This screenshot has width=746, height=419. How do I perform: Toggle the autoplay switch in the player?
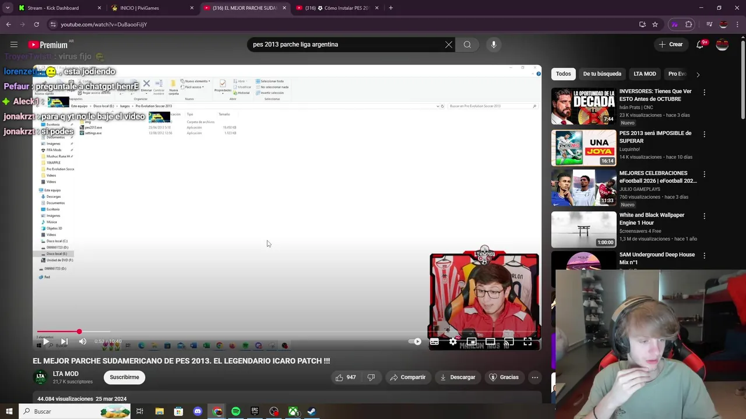[x=415, y=342]
